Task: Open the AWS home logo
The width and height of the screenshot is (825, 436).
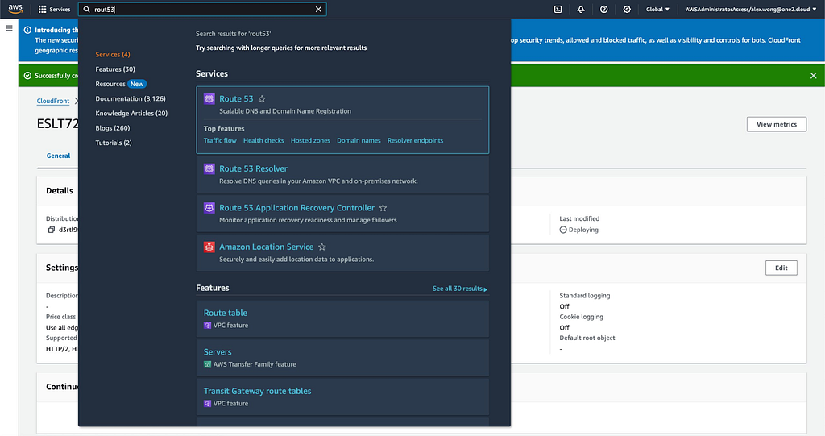Action: click(x=15, y=8)
